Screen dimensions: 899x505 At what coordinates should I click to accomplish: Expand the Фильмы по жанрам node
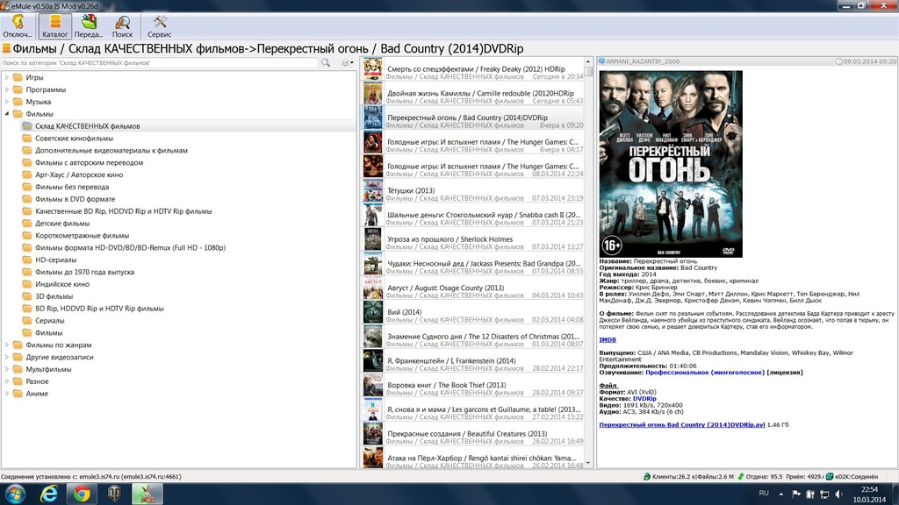[7, 345]
